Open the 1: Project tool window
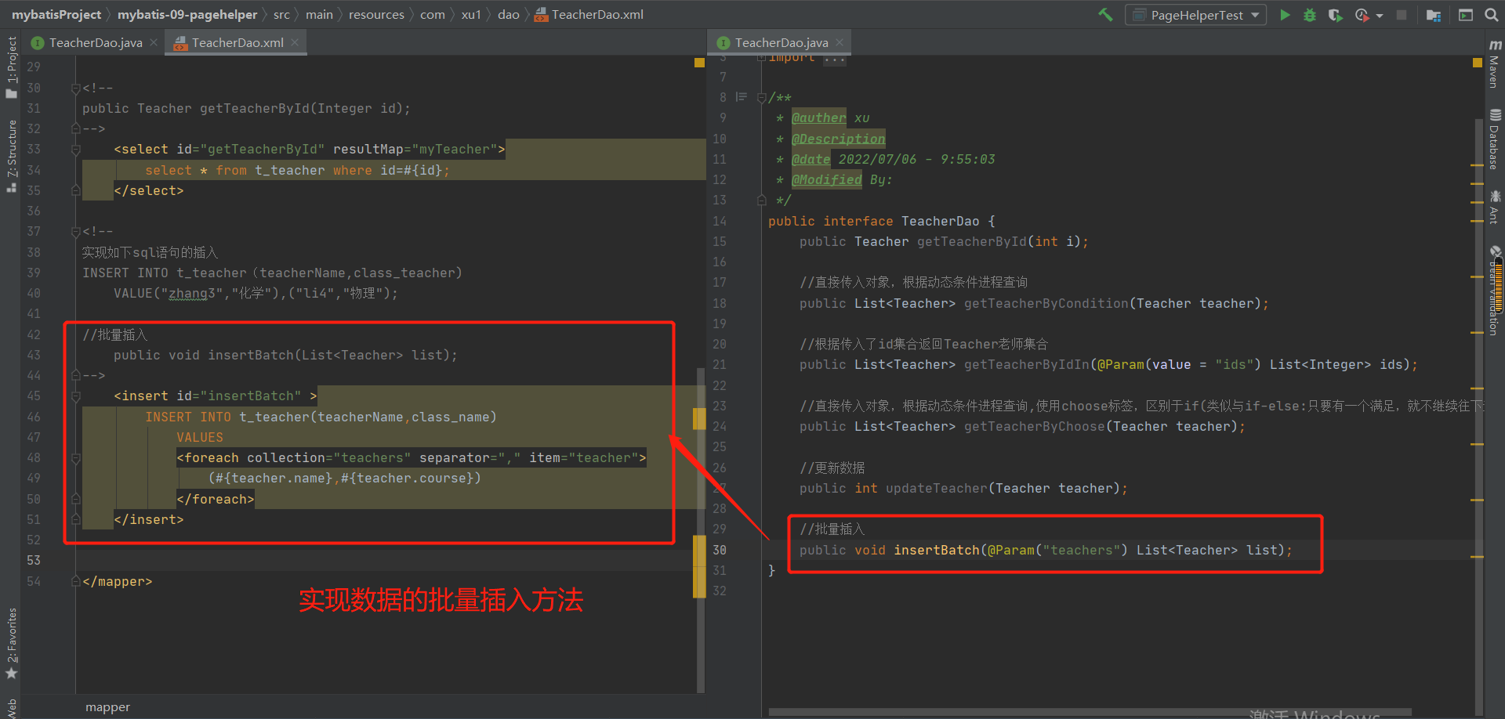The width and height of the screenshot is (1505, 719). coord(11,67)
